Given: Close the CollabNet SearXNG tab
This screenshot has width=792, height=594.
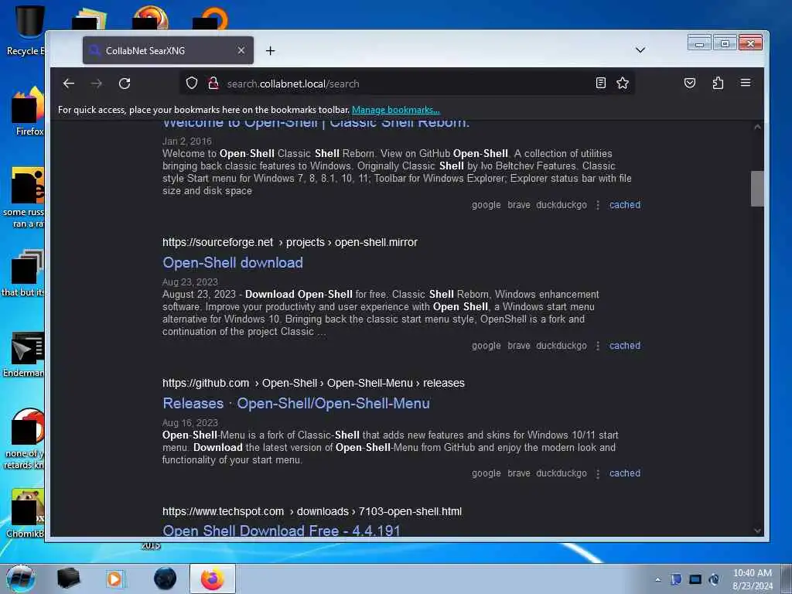Looking at the screenshot, I should point(241,50).
